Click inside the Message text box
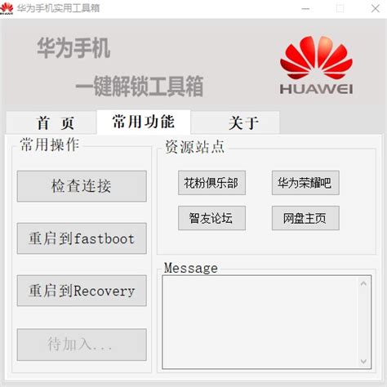Viewport: 387px width, 387px height. [260, 322]
